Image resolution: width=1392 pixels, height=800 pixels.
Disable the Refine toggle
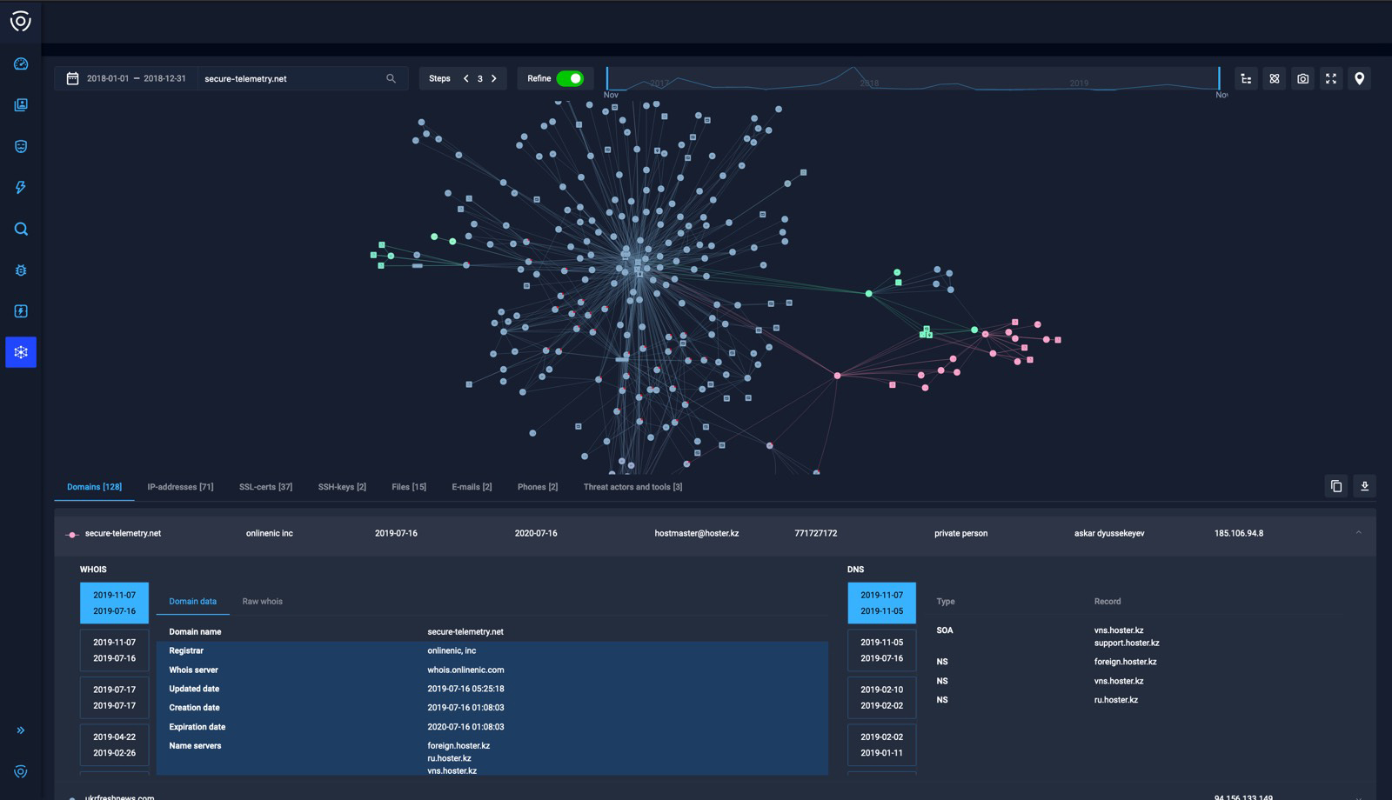(x=573, y=78)
